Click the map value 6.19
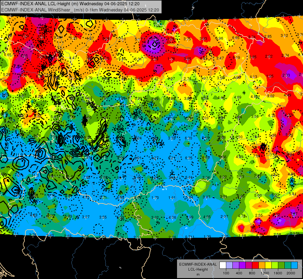 pos(236,57)
